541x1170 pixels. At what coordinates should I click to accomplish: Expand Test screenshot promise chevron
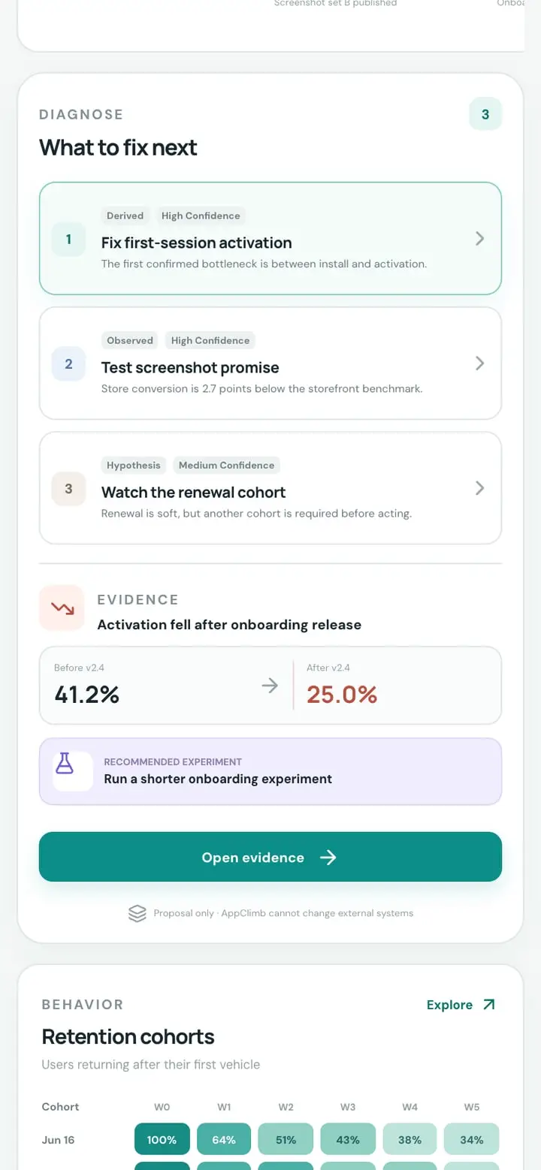[480, 363]
